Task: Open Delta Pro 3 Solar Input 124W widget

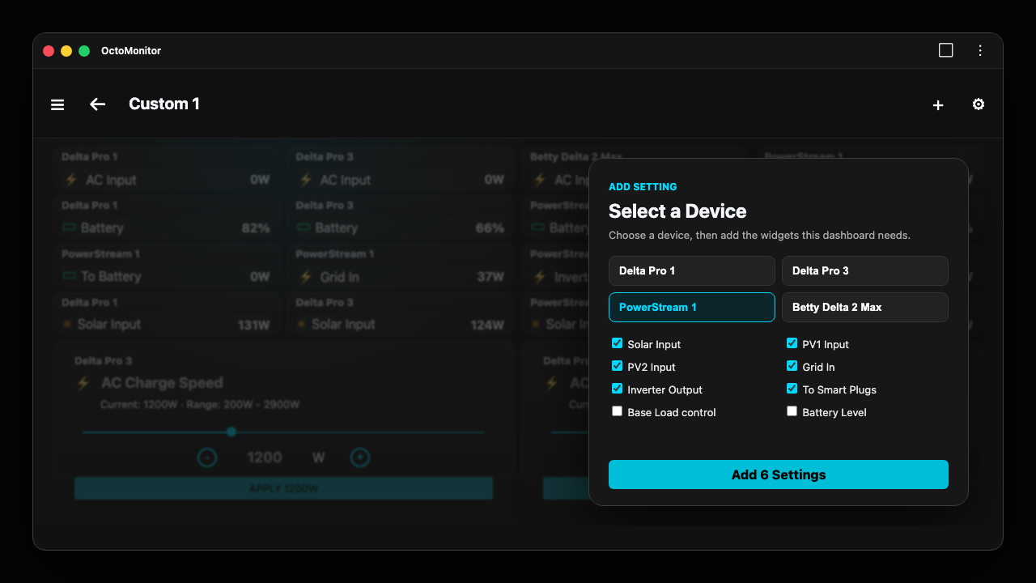Action: pos(401,315)
